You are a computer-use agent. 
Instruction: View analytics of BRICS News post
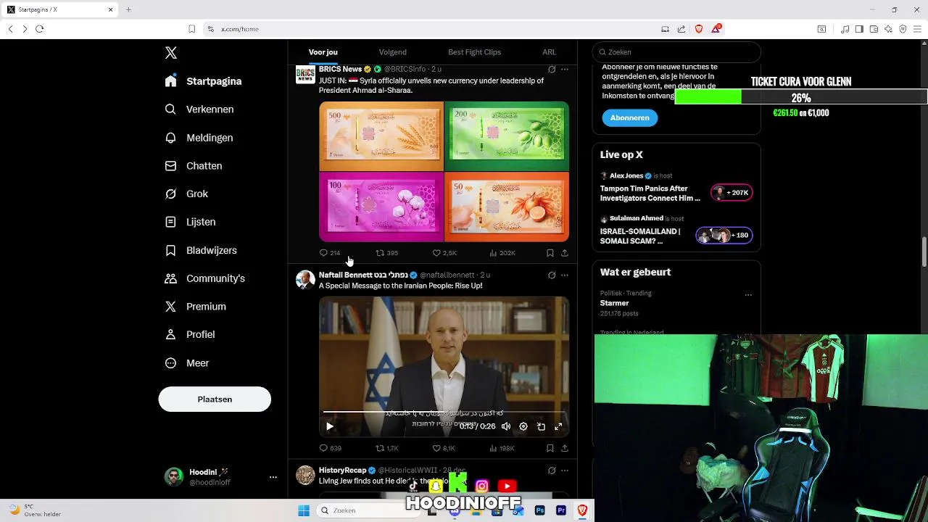[x=502, y=253]
